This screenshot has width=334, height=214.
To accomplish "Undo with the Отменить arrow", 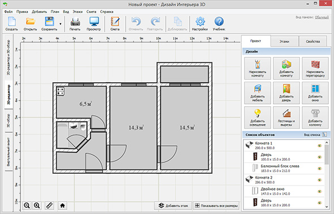I will [x=136, y=22].
